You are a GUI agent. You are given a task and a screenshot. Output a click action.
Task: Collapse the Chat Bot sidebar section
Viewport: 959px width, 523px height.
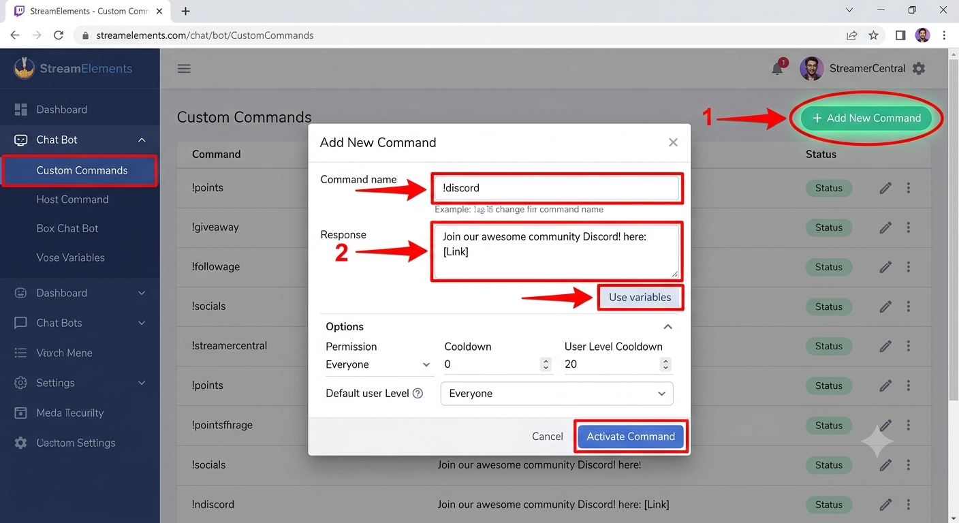coord(142,140)
